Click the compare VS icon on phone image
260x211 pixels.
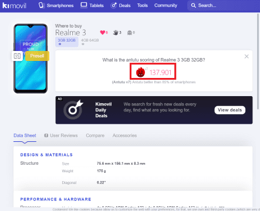[17, 56]
